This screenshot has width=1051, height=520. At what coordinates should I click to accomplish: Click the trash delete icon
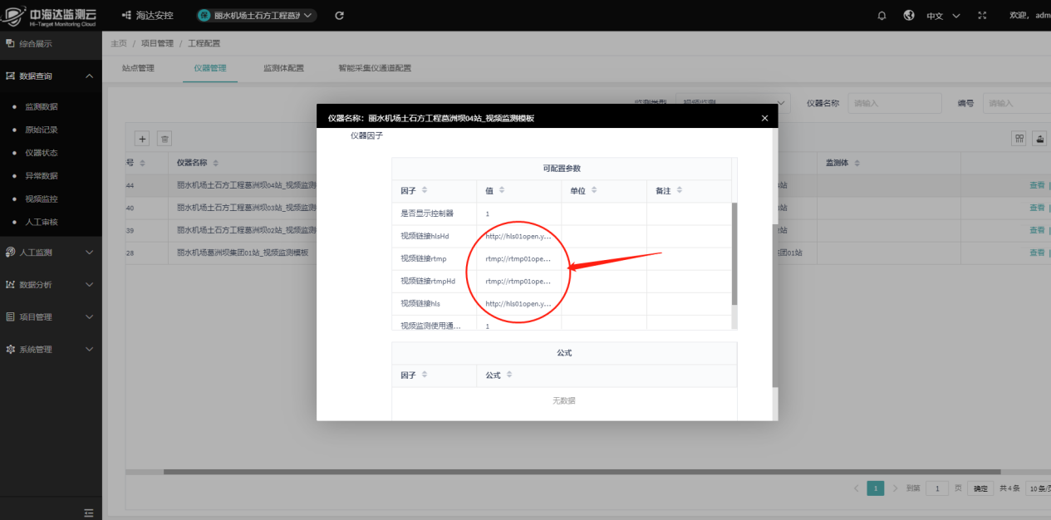(x=165, y=139)
